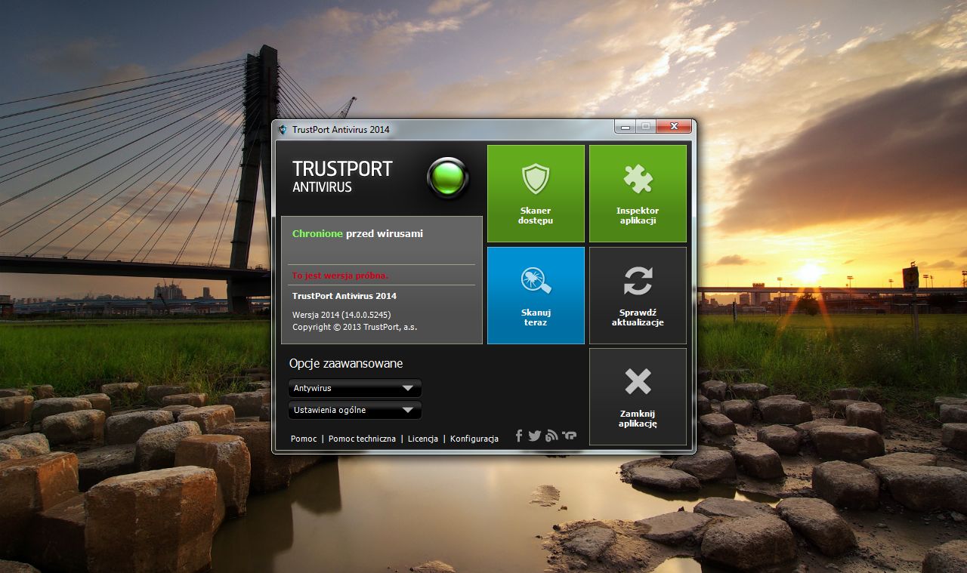The width and height of the screenshot is (967, 573).
Task: Click the 'Copyright © 2013 TrustPort, a.s.' text
Action: point(354,327)
